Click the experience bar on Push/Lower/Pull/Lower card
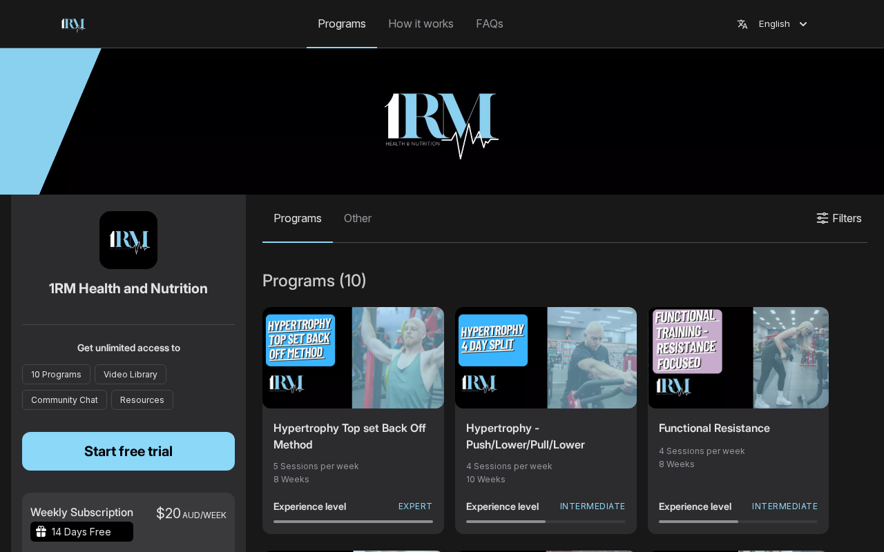Viewport: 884px width, 552px height. (546, 522)
